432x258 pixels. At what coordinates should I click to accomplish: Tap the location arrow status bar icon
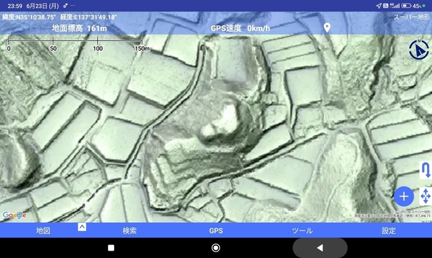pos(379,5)
